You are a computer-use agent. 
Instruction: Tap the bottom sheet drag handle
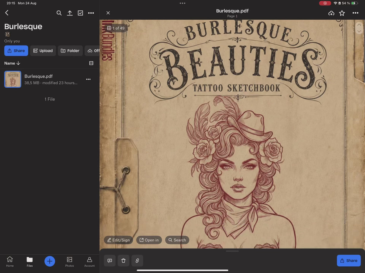coord(232,251)
